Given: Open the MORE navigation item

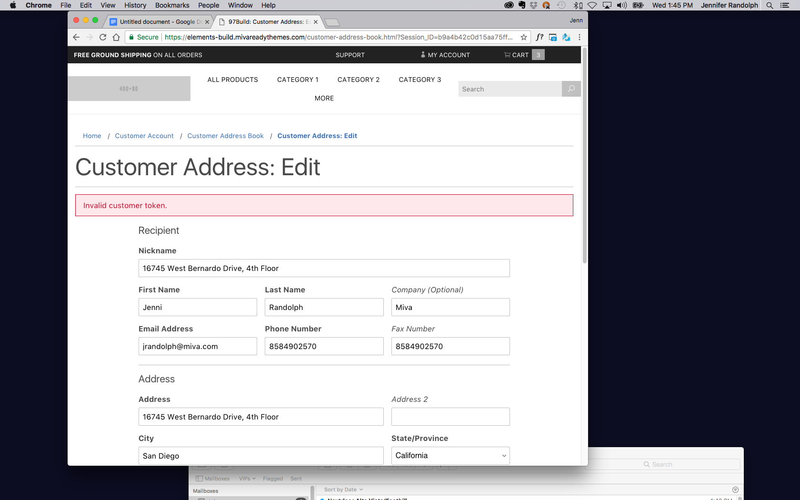Looking at the screenshot, I should click(324, 98).
